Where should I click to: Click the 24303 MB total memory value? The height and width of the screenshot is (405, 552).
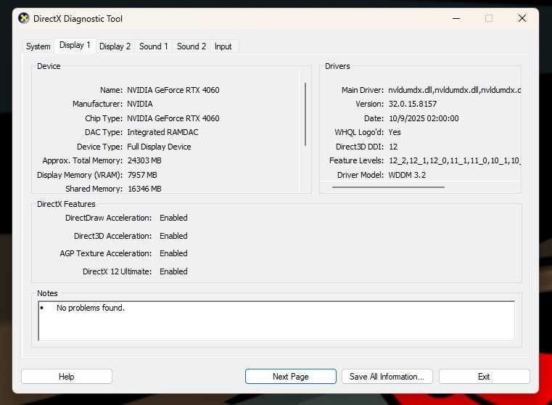(x=144, y=160)
